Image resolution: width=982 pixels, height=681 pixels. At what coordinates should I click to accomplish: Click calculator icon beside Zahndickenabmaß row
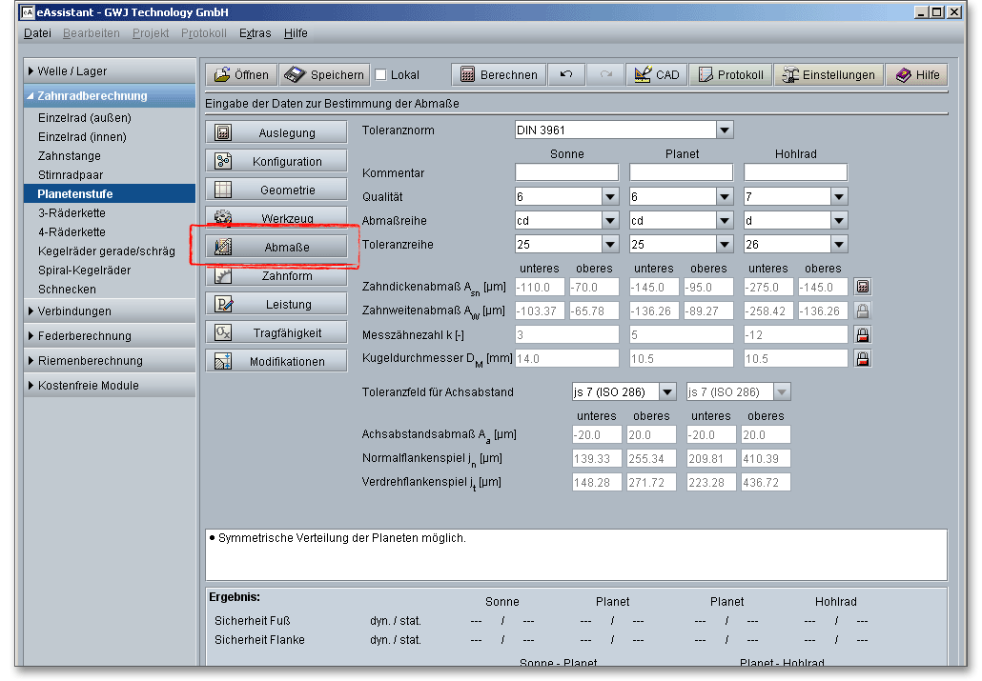(x=862, y=287)
